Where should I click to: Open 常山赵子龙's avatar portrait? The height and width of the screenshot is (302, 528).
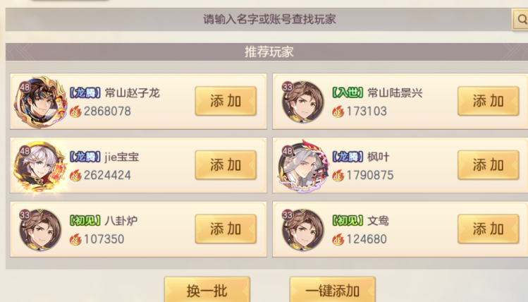39,102
